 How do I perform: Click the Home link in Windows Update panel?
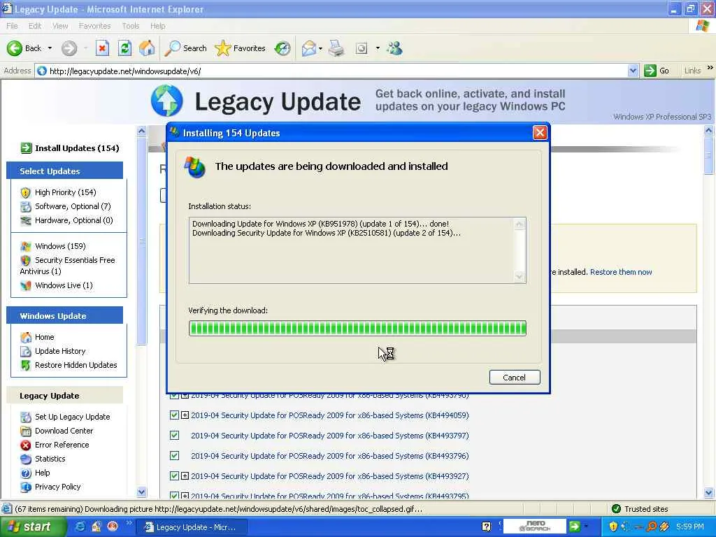pyautogui.click(x=44, y=337)
